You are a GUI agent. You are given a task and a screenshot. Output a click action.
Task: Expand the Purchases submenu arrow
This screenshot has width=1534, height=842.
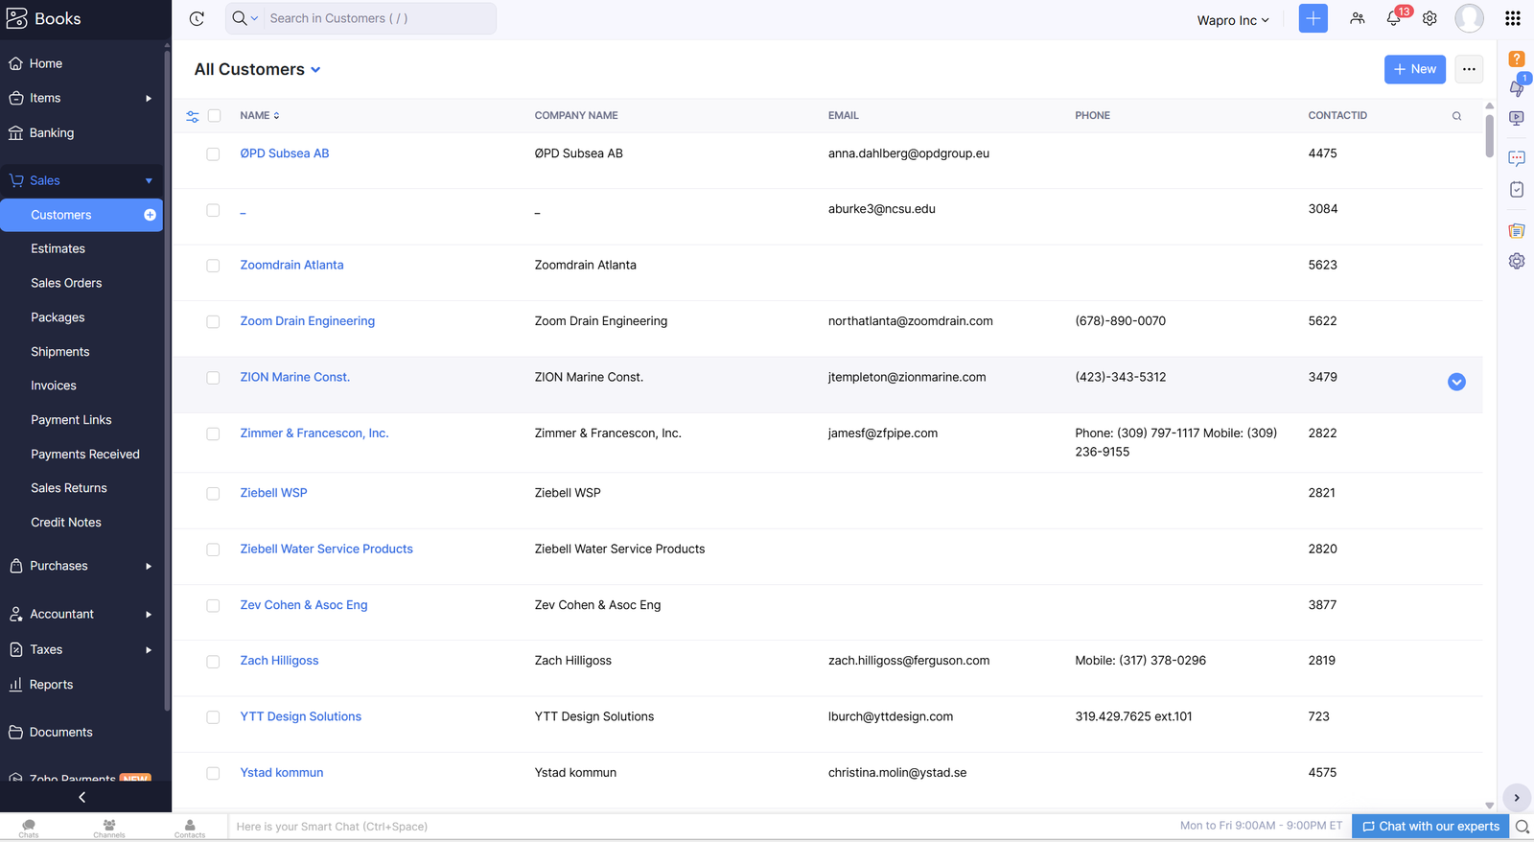[x=149, y=567]
